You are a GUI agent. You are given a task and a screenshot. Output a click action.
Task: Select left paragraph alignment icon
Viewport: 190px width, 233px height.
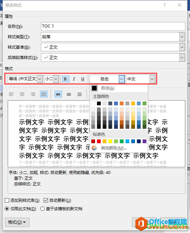(11, 94)
